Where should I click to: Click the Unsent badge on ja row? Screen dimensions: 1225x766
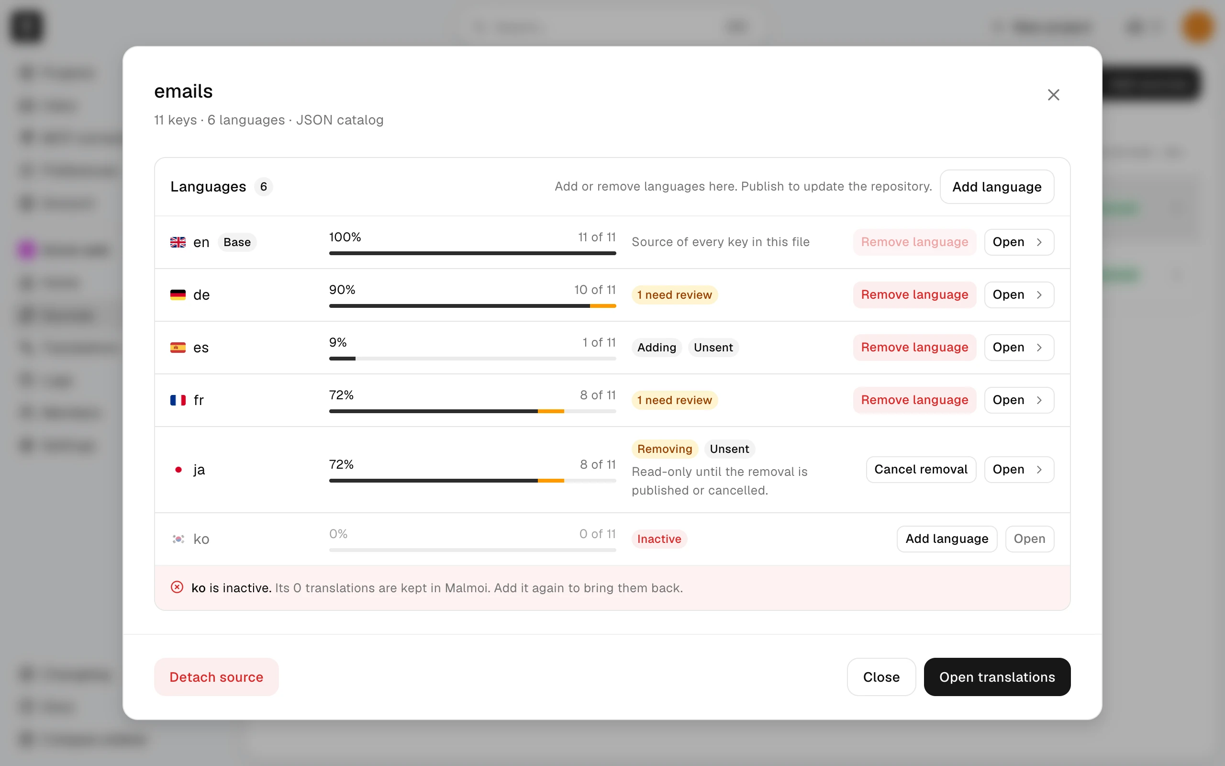(x=729, y=449)
